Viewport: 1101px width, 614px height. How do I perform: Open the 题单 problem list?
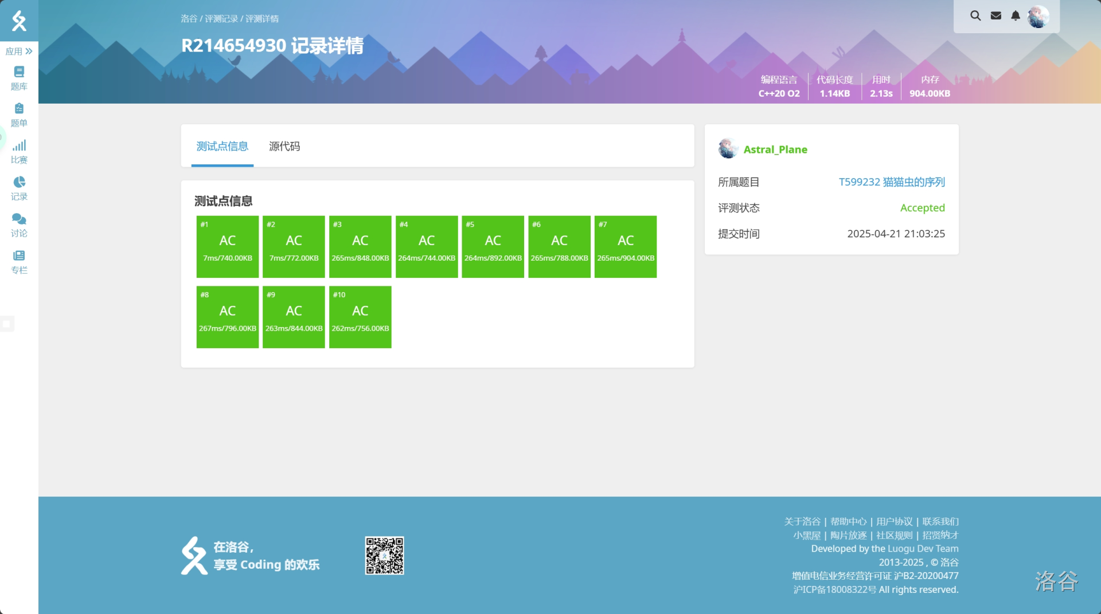tap(19, 115)
